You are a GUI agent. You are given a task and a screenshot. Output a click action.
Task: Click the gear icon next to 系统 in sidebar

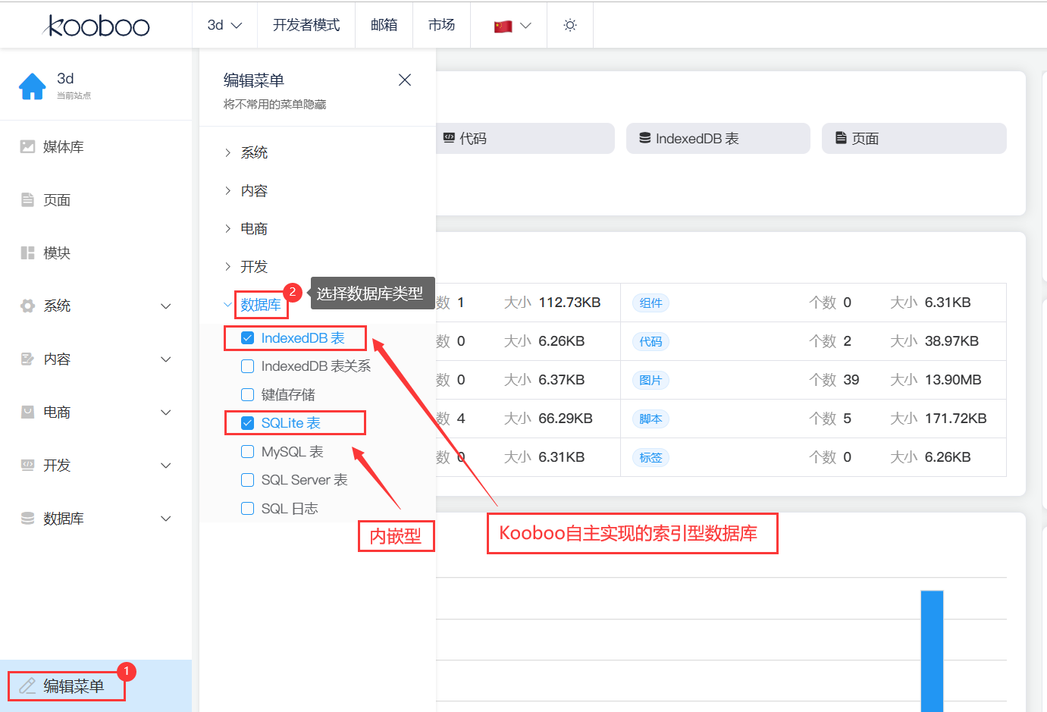pos(27,306)
